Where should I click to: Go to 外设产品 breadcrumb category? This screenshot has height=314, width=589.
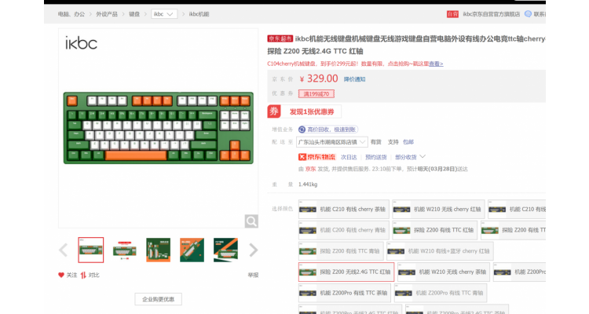tap(107, 14)
